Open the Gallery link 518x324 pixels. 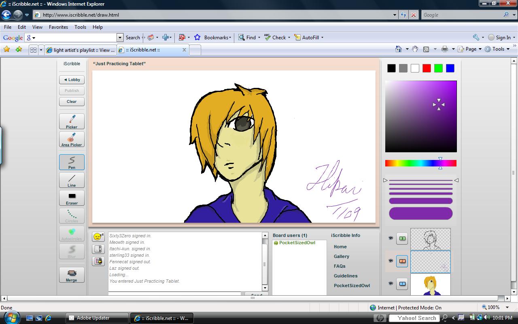click(342, 256)
